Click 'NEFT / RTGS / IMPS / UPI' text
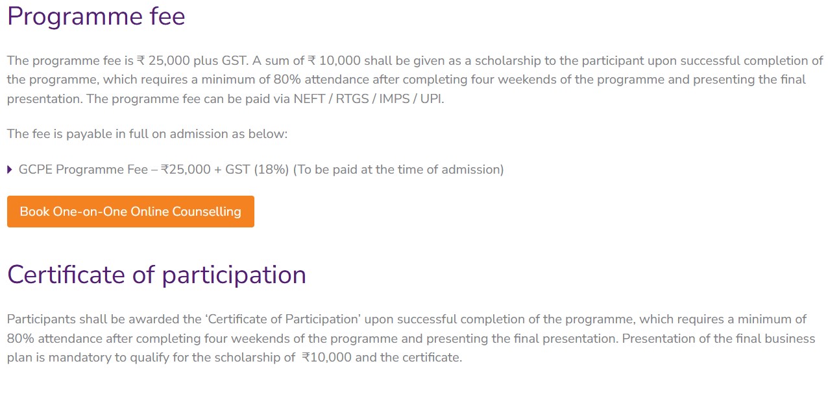Image resolution: width=828 pixels, height=403 pixels. (x=369, y=100)
